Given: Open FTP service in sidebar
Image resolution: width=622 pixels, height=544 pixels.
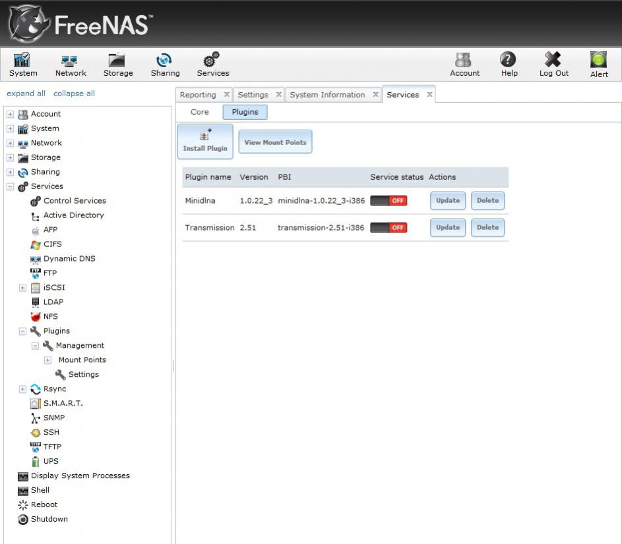Looking at the screenshot, I should (44, 273).
